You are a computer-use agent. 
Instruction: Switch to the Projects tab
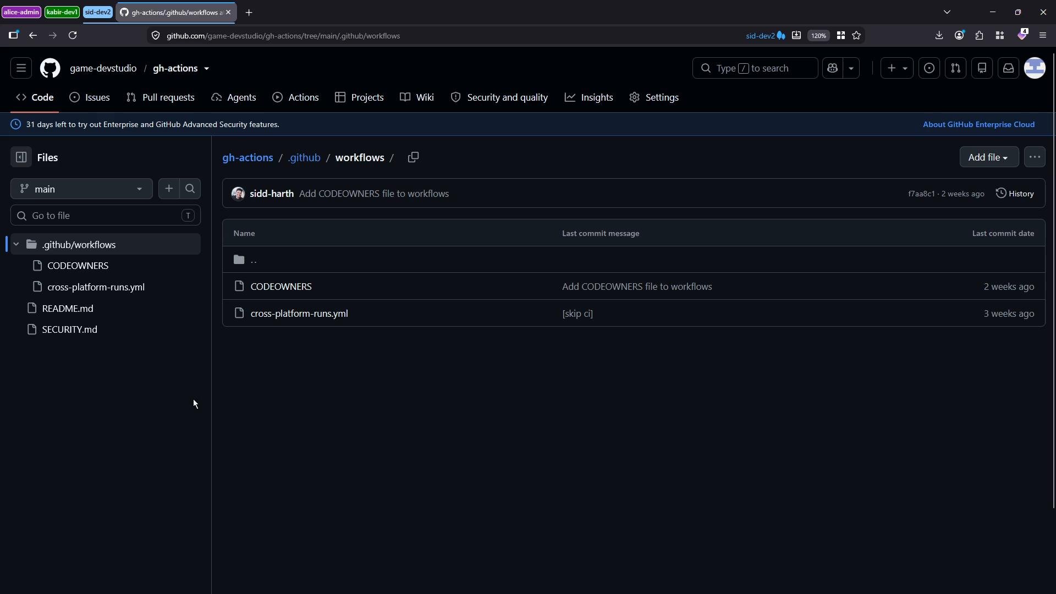[x=359, y=97]
